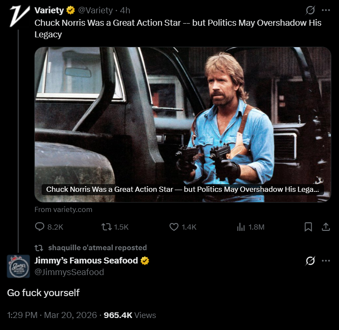Open Variety's profile avatar

18,17
